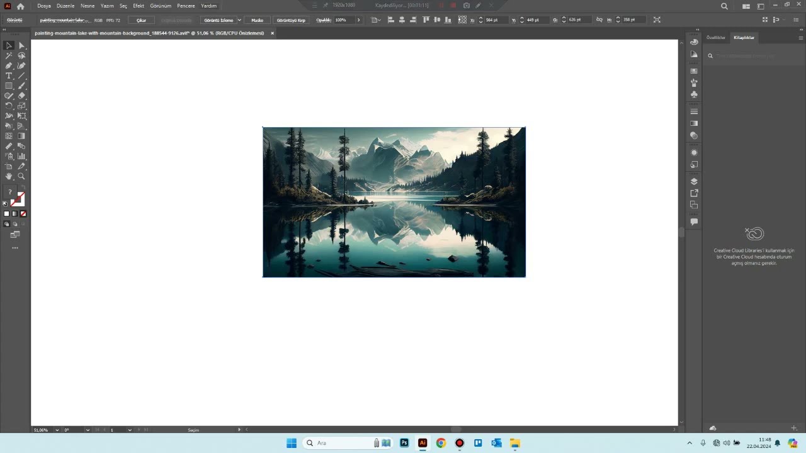Select the Shaper tool
This screenshot has height=453, width=806.
pyautogui.click(x=9, y=96)
